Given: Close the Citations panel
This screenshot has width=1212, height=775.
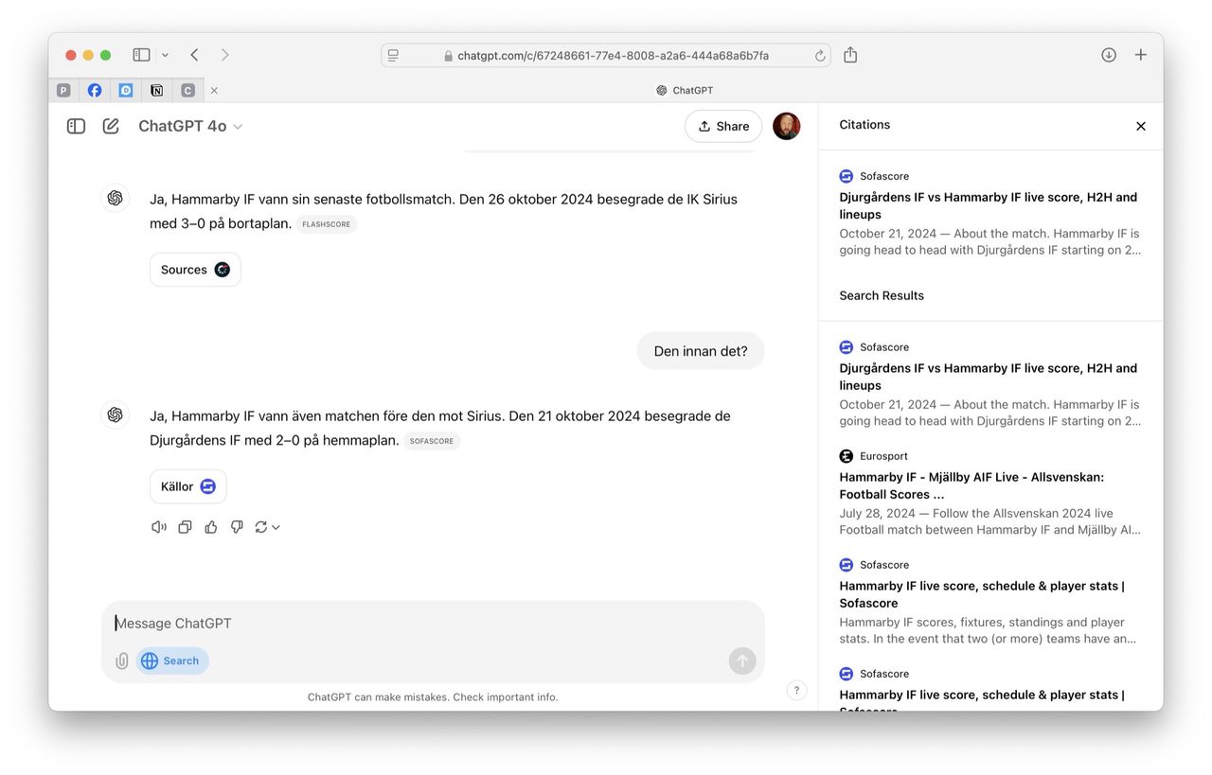Looking at the screenshot, I should point(1141,126).
